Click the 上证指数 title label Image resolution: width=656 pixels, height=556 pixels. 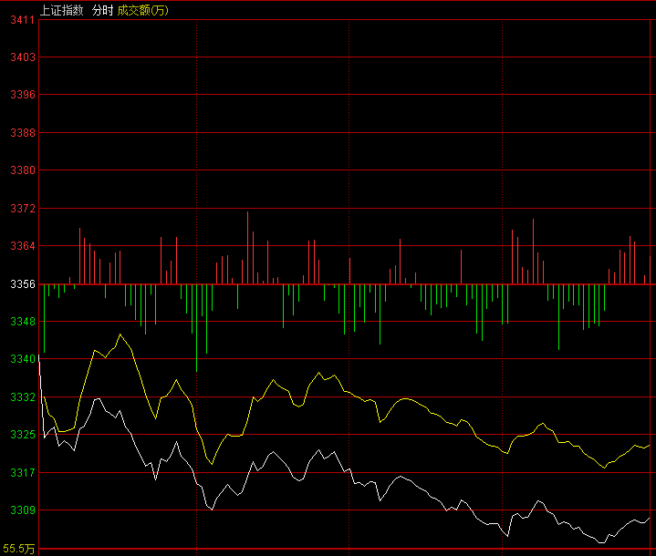point(61,10)
